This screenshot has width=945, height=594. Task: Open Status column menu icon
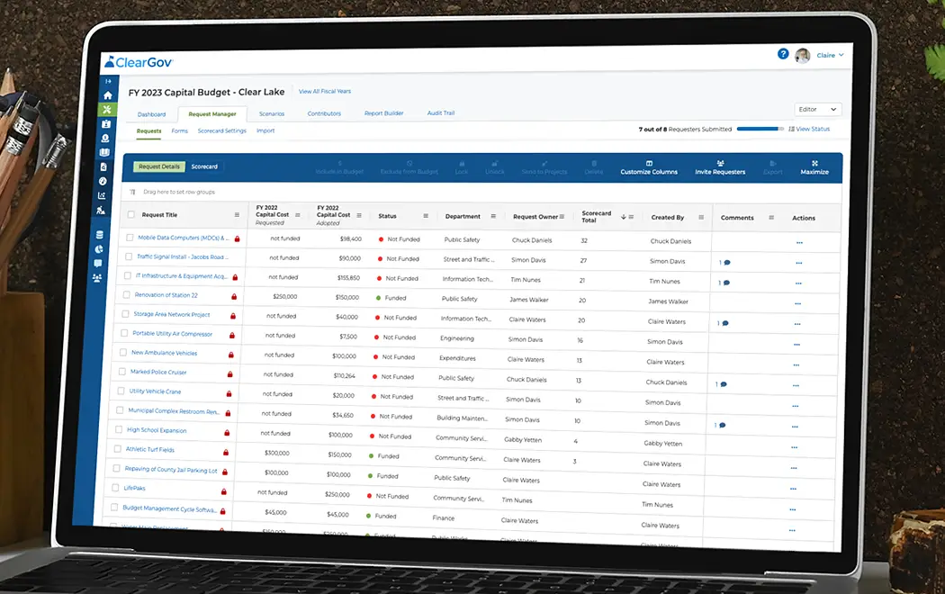coord(426,216)
